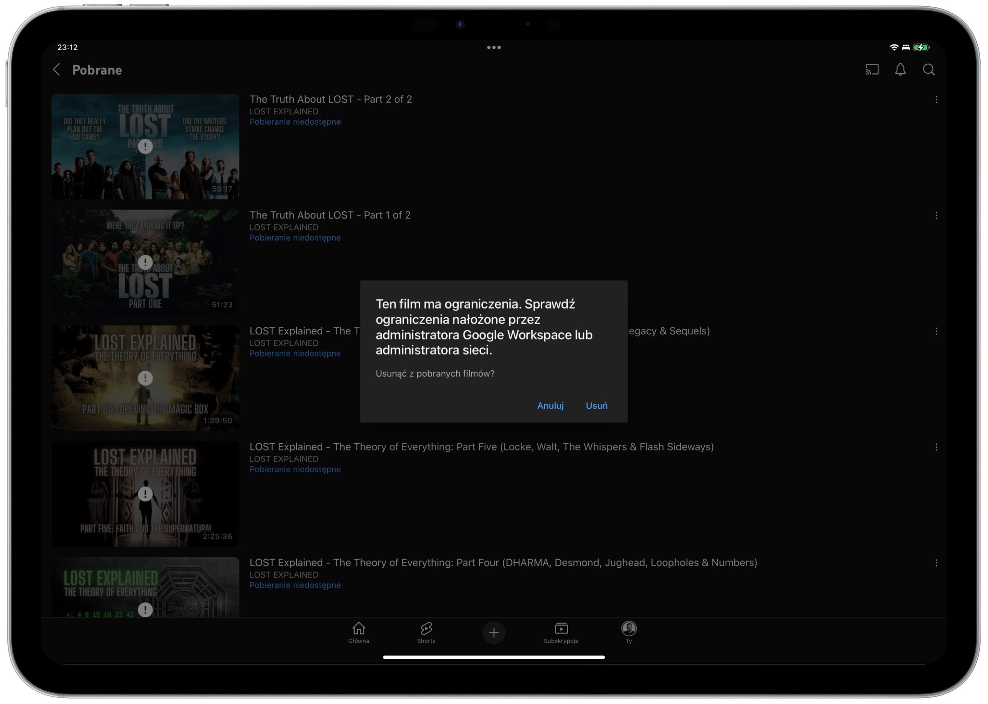Viewport: 988px width, 704px height.
Task: Tap the battery charging indicator
Action: click(920, 47)
